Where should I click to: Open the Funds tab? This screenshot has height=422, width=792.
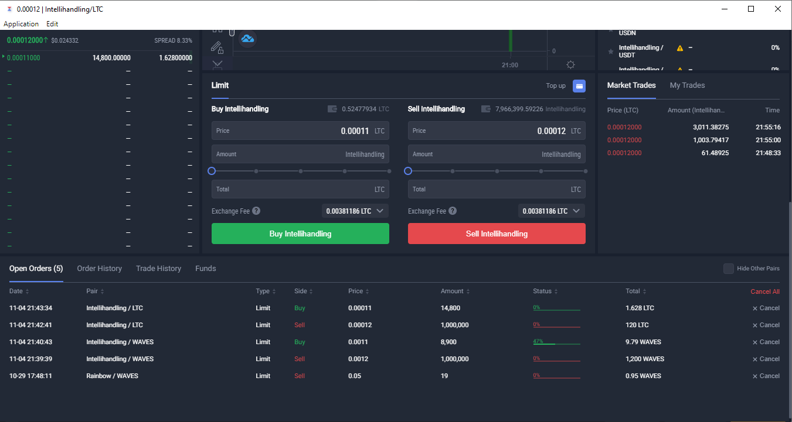pyautogui.click(x=206, y=269)
